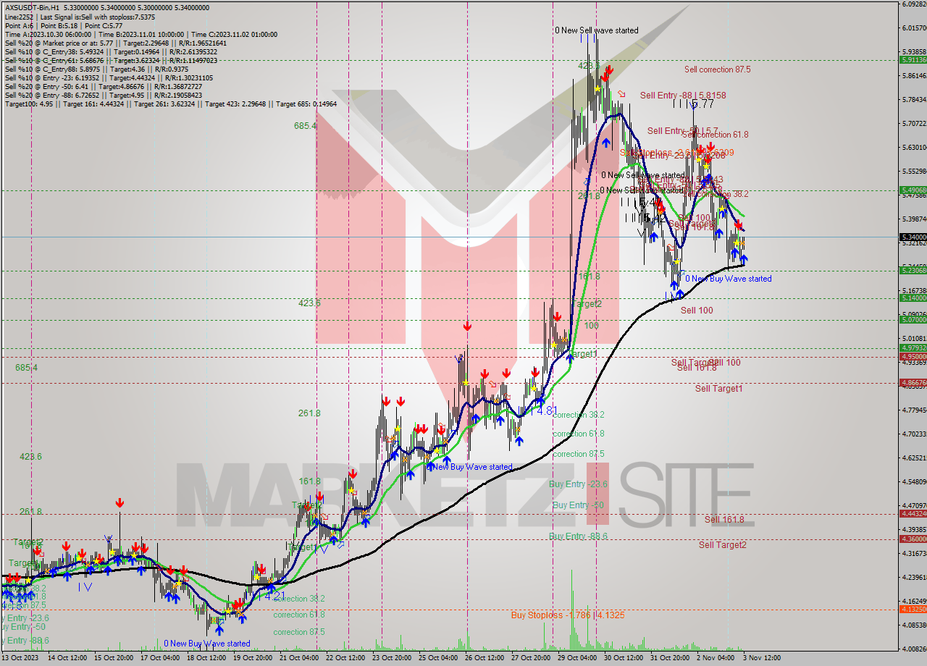Image resolution: width=927 pixels, height=666 pixels.
Task: Click the red 4.95000 price level tag
Action: [913, 356]
